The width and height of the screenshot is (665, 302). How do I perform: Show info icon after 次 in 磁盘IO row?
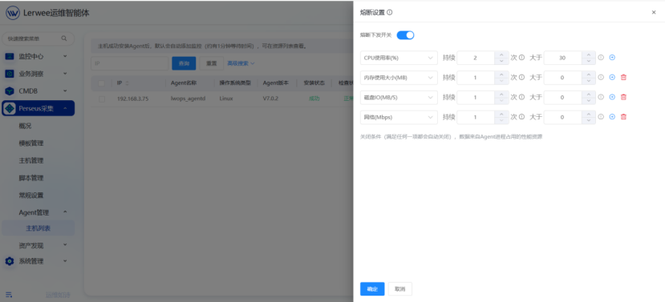click(x=521, y=97)
